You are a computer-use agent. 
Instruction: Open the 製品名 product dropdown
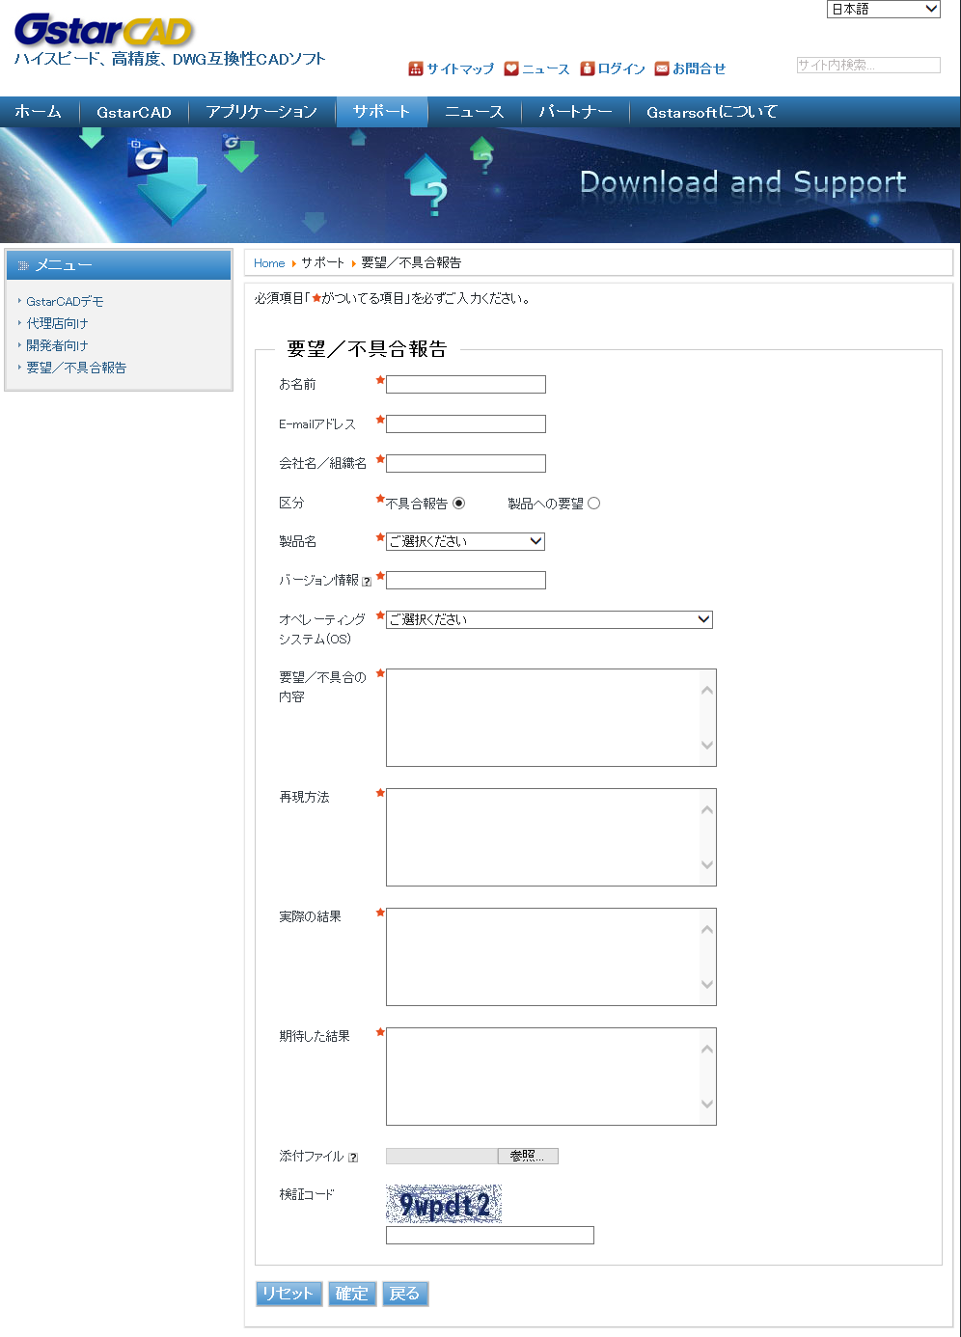(465, 542)
